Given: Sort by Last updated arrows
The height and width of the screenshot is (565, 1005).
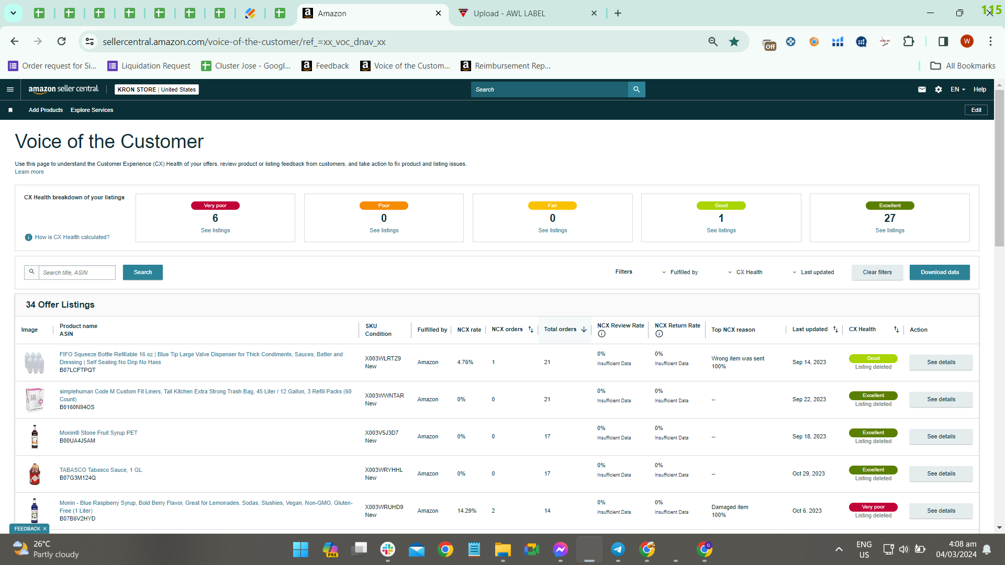Looking at the screenshot, I should tap(835, 330).
